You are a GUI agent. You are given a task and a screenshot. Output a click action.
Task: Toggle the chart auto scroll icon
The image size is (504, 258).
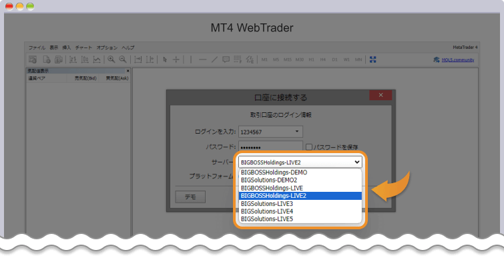(x=138, y=59)
